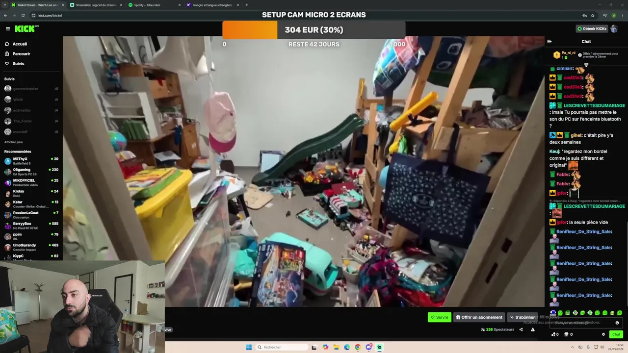
Task: Open the emoji picker in chat input
Action: (617, 323)
